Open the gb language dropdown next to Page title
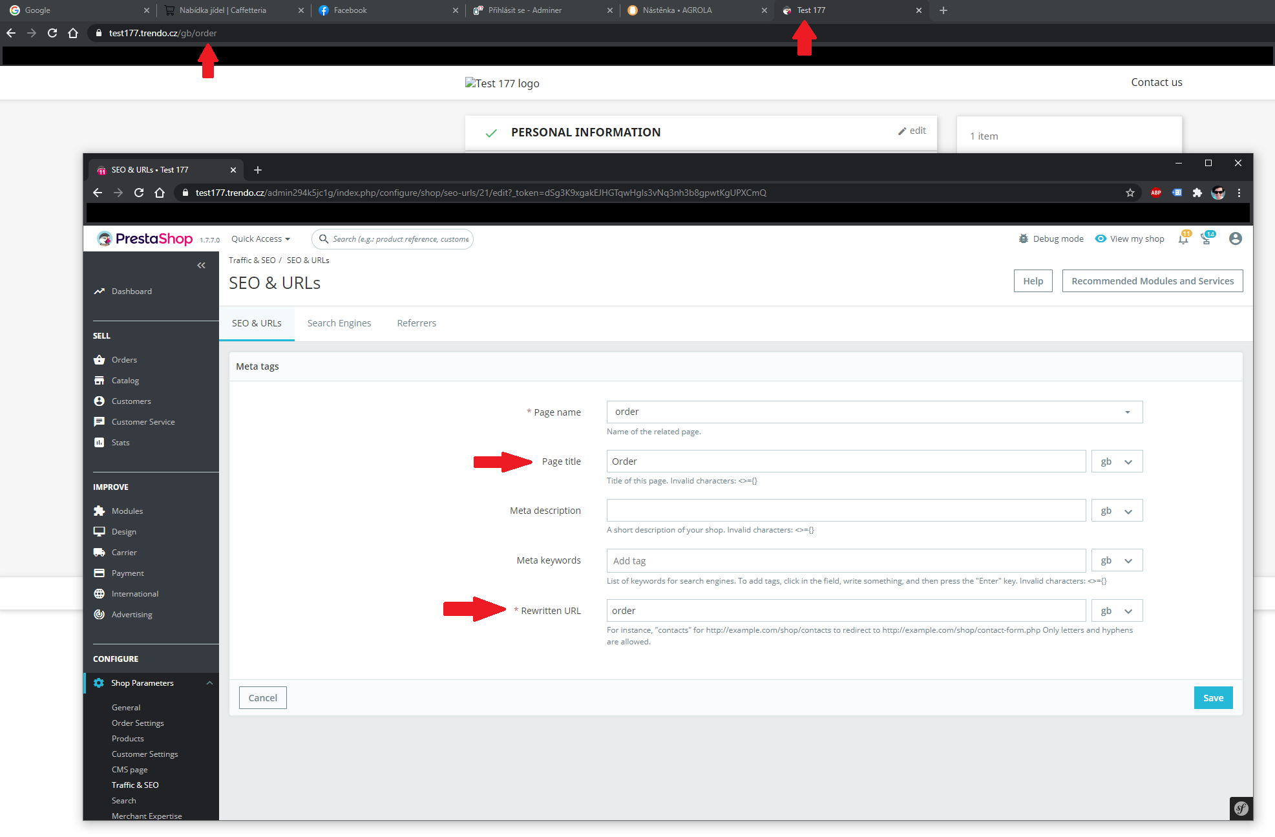Image resolution: width=1275 pixels, height=837 pixels. click(1116, 461)
